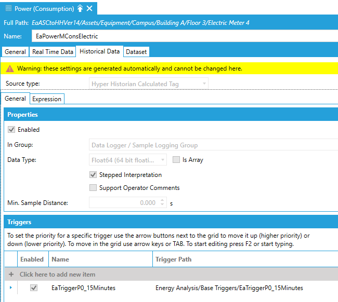Click the pin arrow icon beside the tab title
Screen dimensions: 338x302
click(80, 8)
